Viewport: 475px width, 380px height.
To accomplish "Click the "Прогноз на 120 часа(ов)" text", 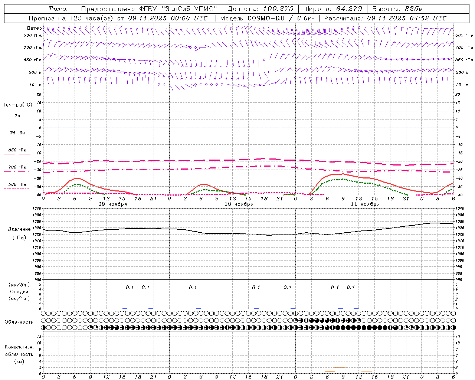I will (x=72, y=18).
